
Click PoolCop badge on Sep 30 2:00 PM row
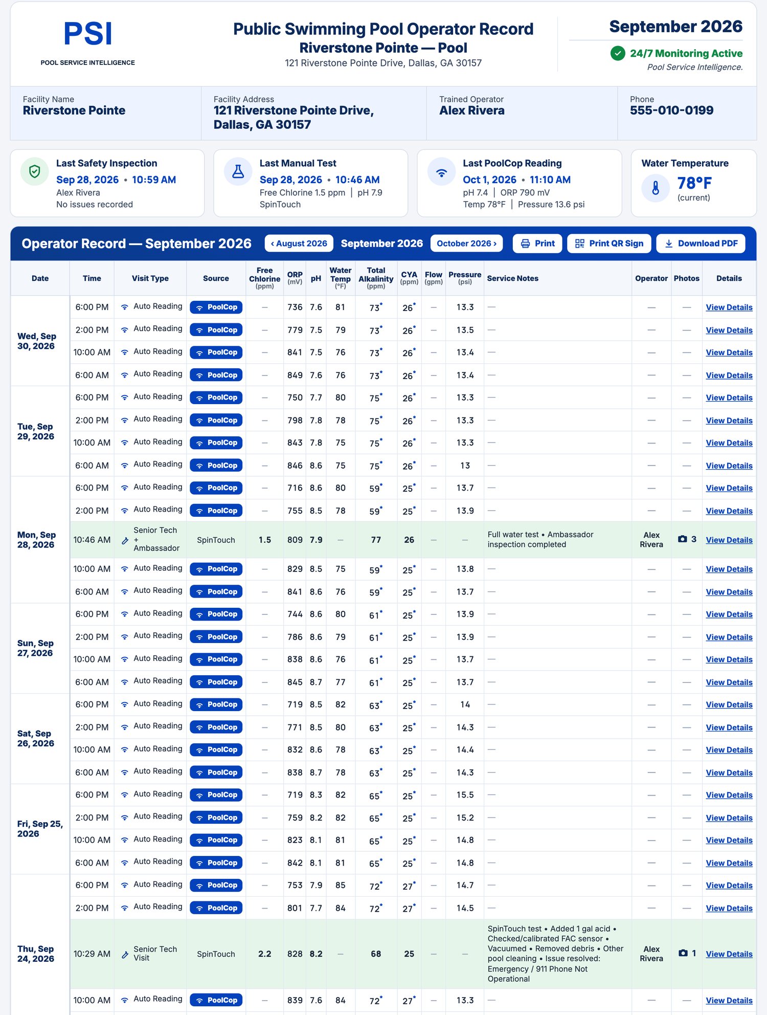216,330
